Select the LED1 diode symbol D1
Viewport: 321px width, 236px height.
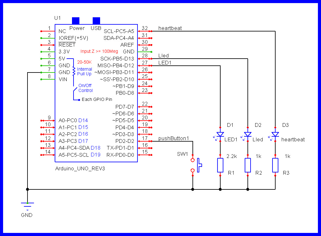220,134
